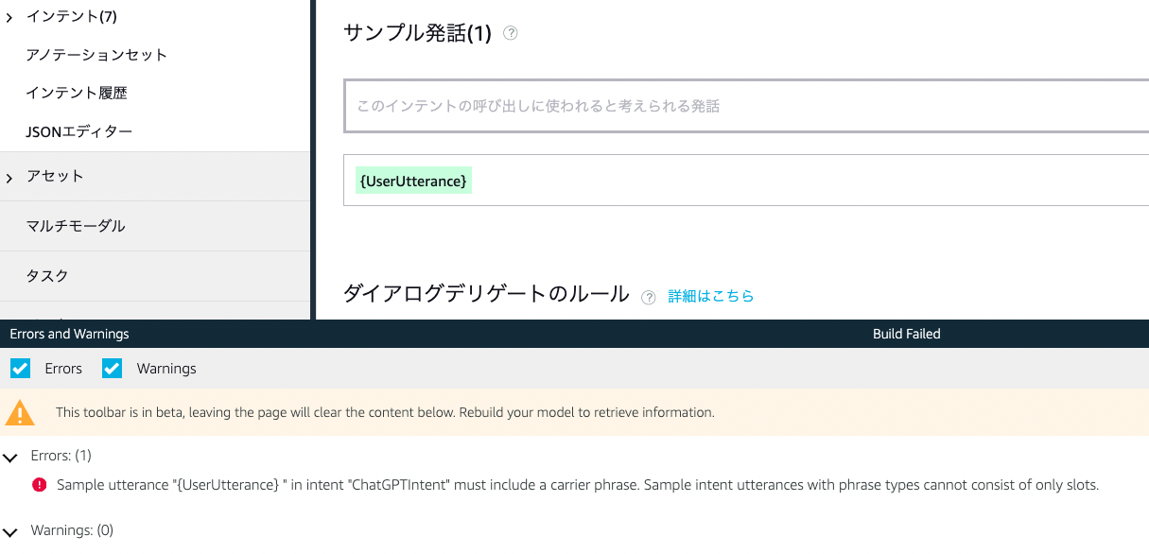Open help tooltip next to サンプル発話(1)
1149x554 pixels.
510,32
